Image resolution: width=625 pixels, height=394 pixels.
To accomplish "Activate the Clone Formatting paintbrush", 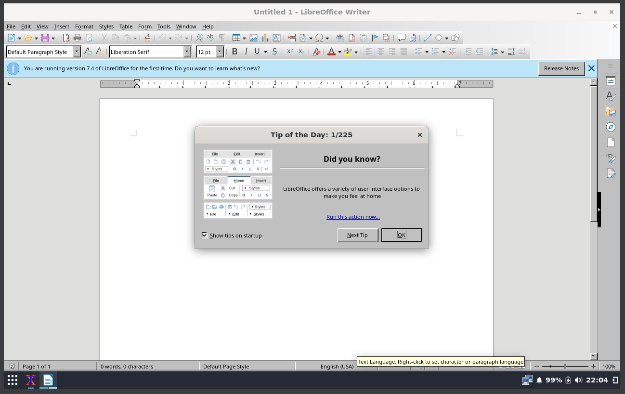I will pos(147,37).
